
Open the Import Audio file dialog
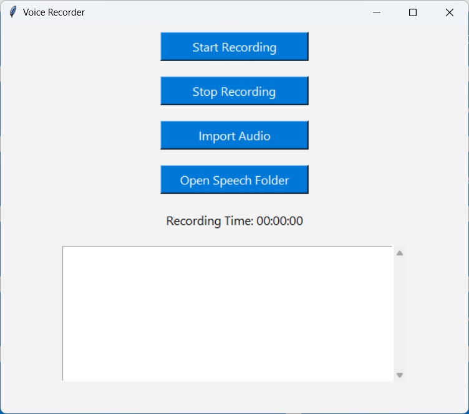coord(234,136)
